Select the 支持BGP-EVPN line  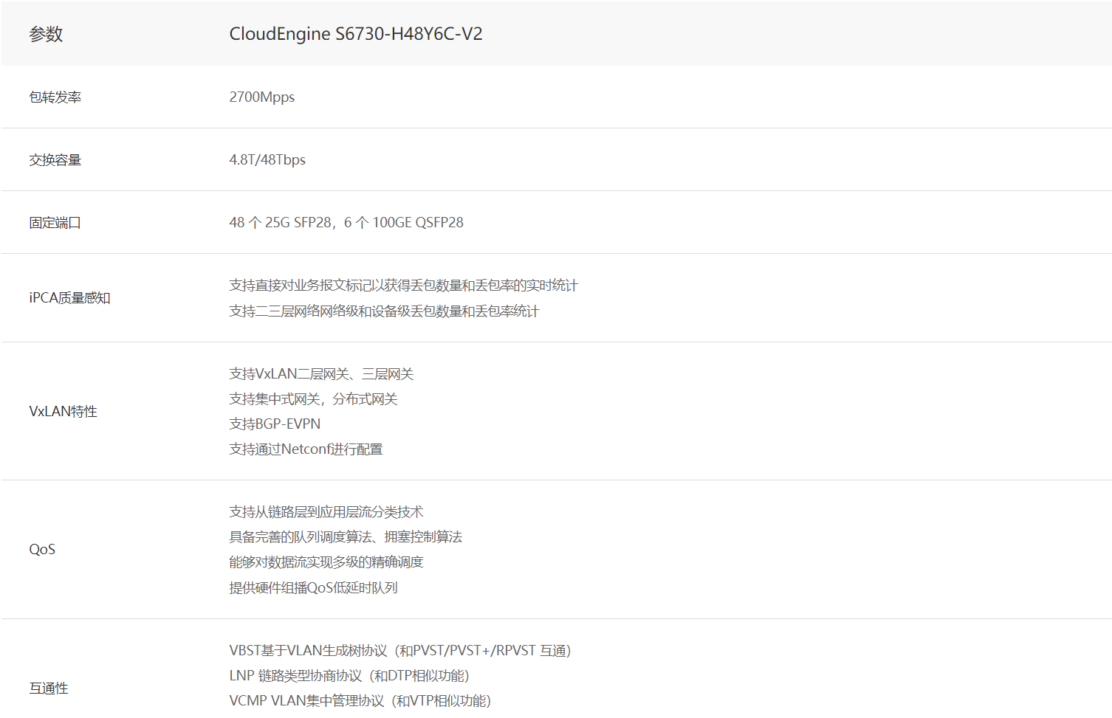[x=275, y=424]
